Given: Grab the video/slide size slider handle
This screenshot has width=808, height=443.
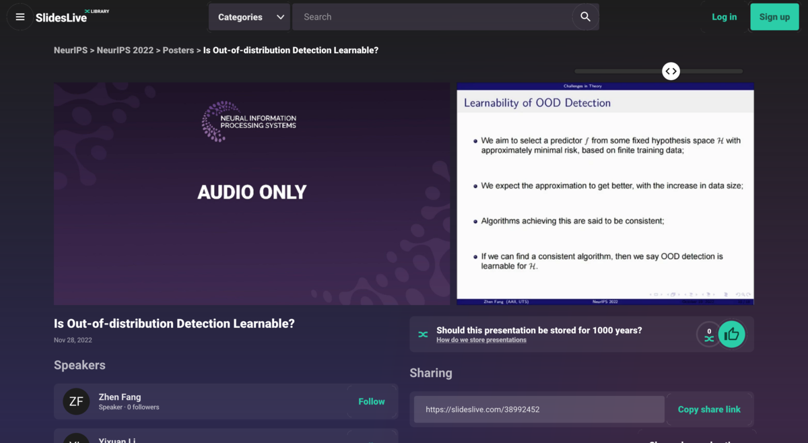Looking at the screenshot, I should (x=671, y=71).
